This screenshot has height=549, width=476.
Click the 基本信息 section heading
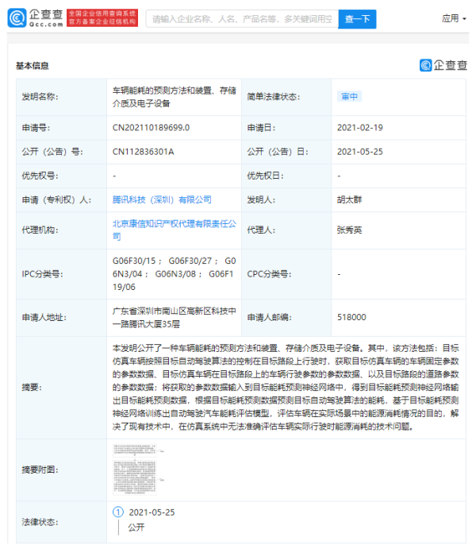point(33,66)
